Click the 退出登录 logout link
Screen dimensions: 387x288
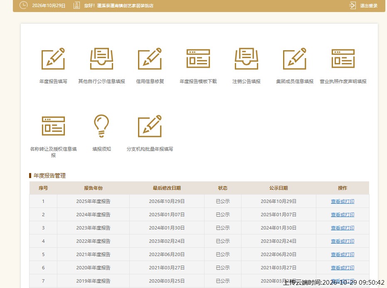[x=369, y=6]
